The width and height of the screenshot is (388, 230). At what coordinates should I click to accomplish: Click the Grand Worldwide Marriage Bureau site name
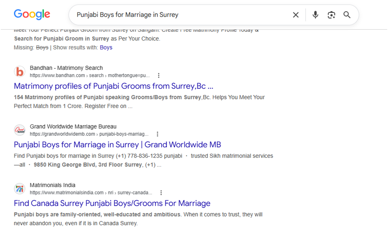pyautogui.click(x=73, y=127)
